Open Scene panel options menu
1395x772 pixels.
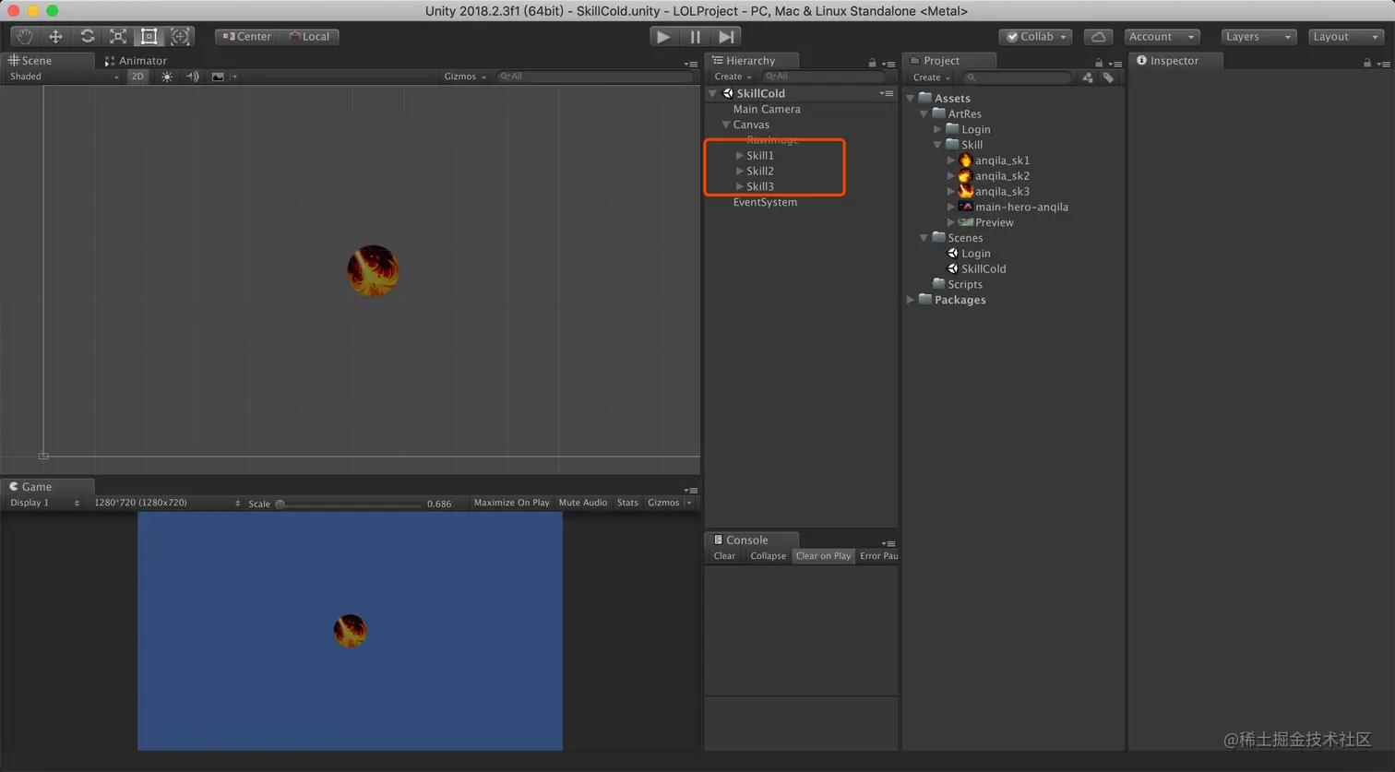[x=691, y=64]
